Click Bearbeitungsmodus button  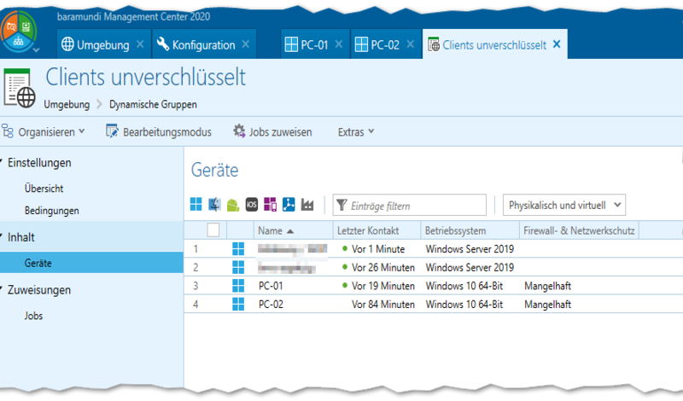[x=159, y=131]
